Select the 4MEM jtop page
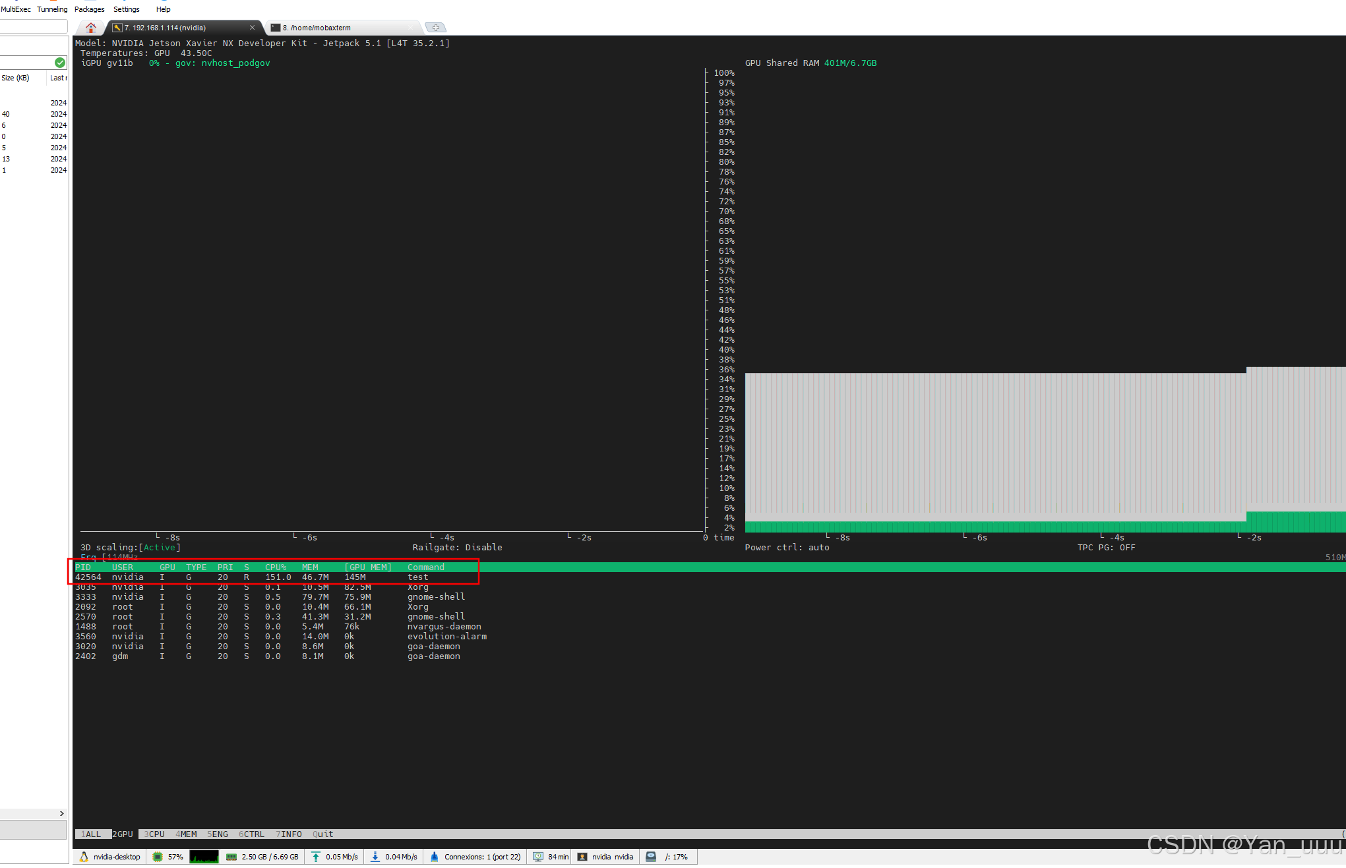 [x=186, y=834]
